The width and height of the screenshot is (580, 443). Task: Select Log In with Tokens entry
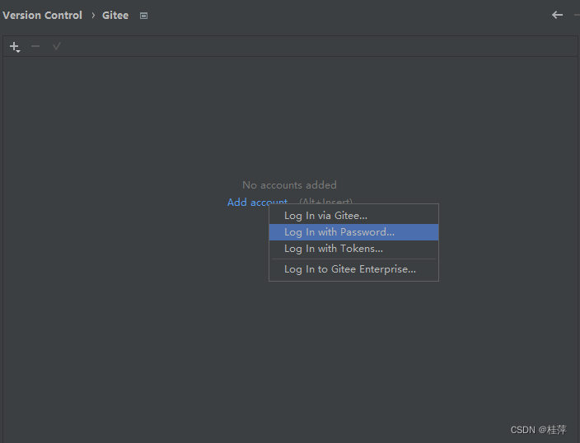tap(353, 249)
